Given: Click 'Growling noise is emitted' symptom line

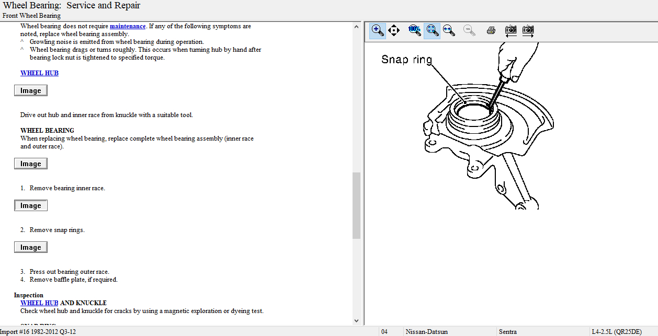Looking at the screenshot, I should pos(117,42).
